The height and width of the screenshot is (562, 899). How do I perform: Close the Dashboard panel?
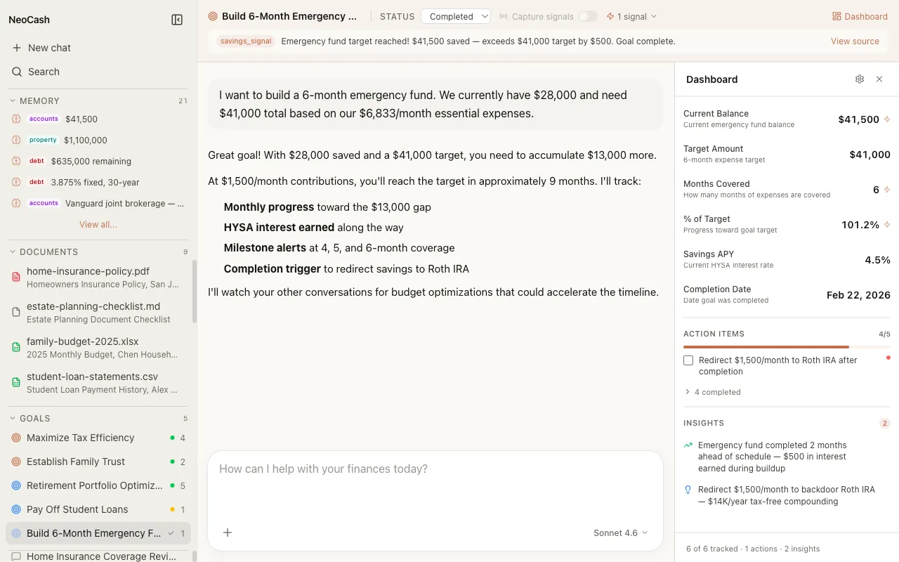[879, 79]
